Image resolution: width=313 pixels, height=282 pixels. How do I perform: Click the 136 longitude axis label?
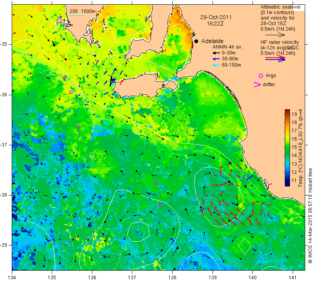pos(92,278)
